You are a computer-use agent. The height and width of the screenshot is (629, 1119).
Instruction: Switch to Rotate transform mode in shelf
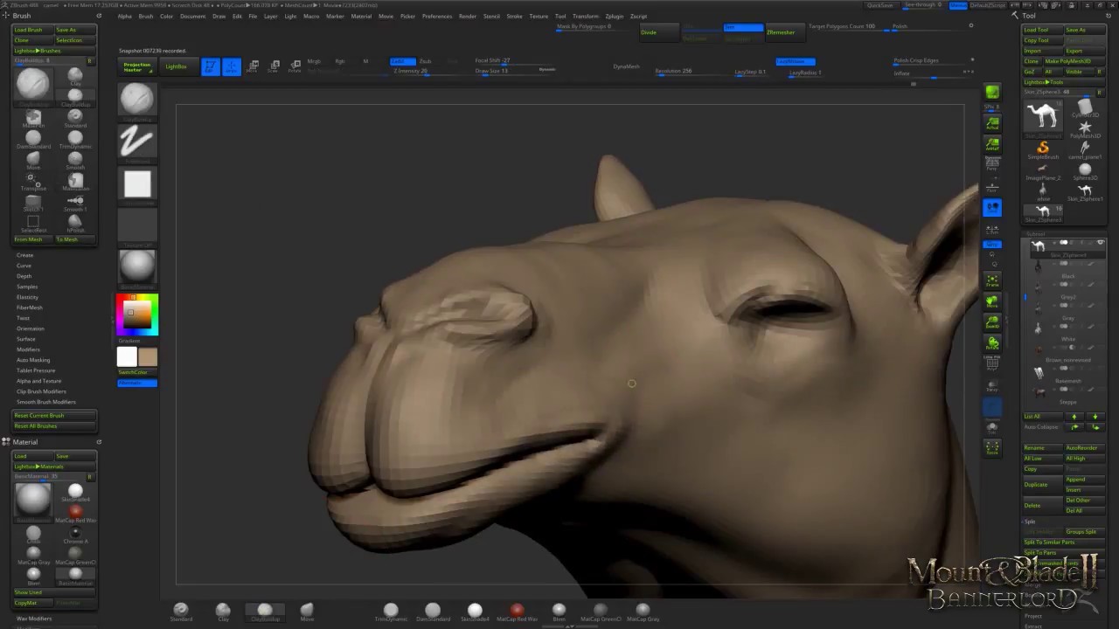pyautogui.click(x=295, y=66)
